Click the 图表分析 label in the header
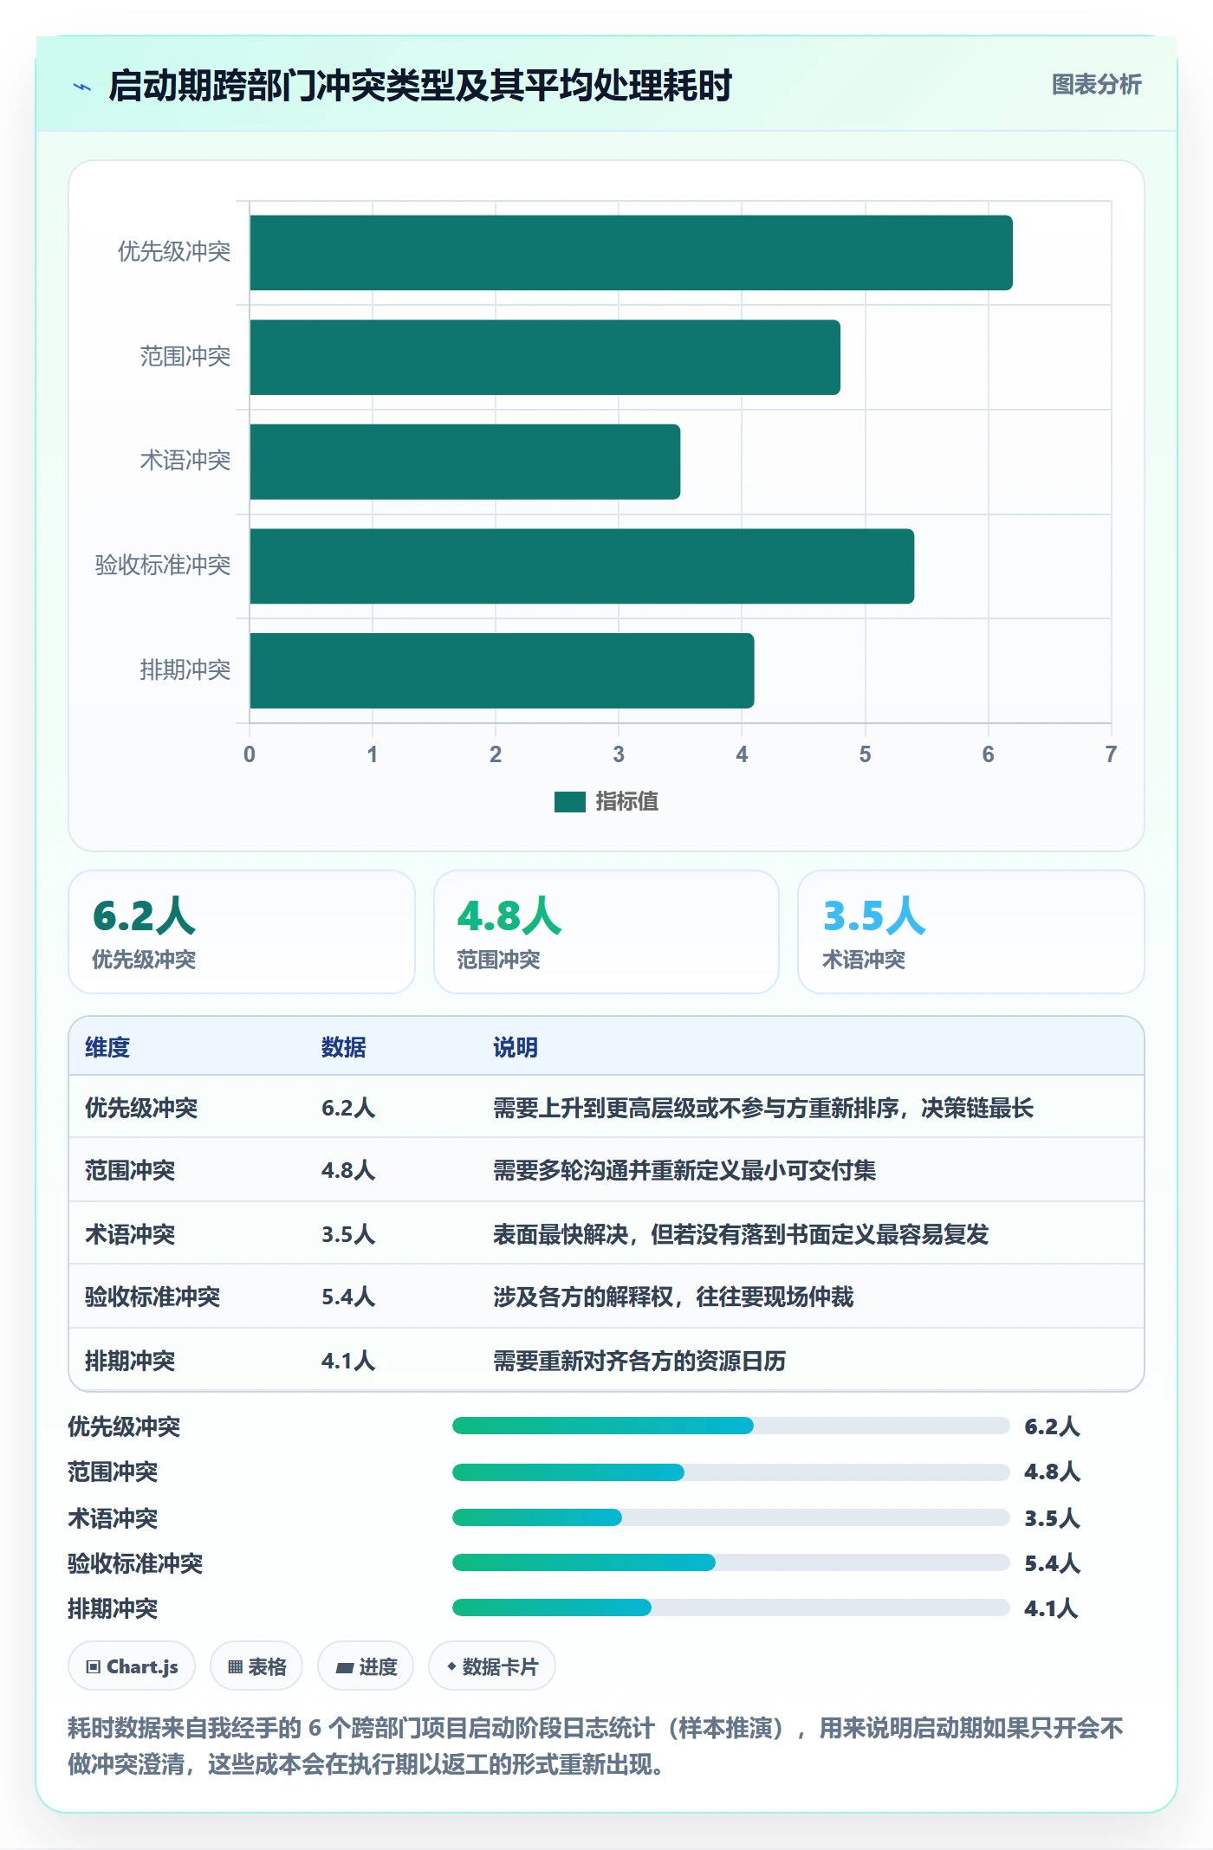This screenshot has height=1850, width=1213. coord(1096,85)
